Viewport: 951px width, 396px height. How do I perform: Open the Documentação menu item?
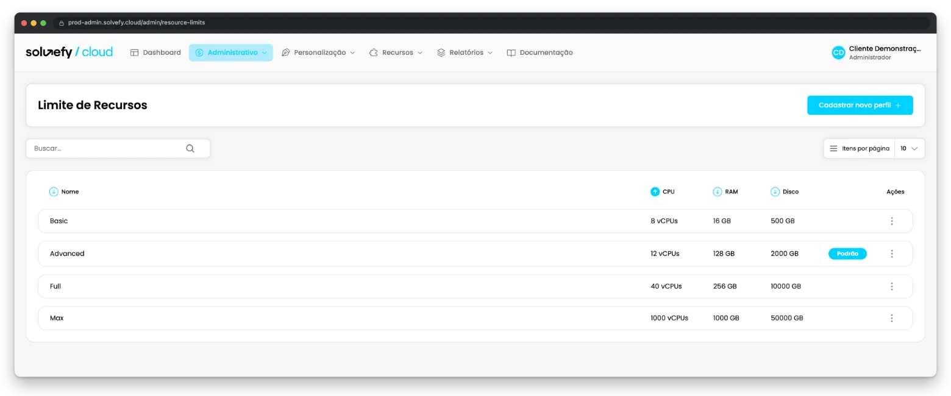(x=540, y=52)
